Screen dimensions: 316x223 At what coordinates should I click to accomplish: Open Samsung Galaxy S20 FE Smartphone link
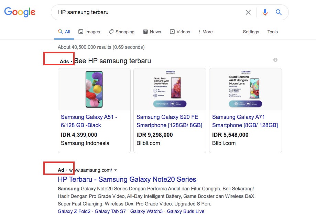tap(169, 121)
